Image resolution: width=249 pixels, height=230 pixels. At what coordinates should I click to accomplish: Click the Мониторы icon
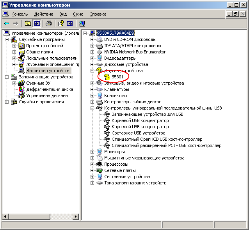(x=100, y=152)
